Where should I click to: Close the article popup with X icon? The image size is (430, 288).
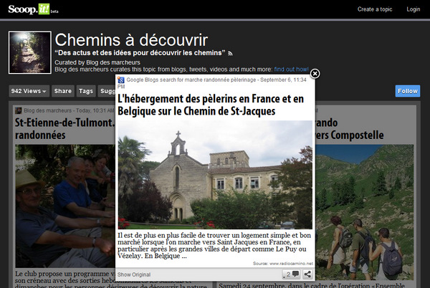point(315,74)
